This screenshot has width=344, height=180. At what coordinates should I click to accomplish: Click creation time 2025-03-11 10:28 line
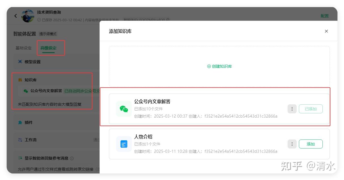pyautogui.click(x=206, y=151)
